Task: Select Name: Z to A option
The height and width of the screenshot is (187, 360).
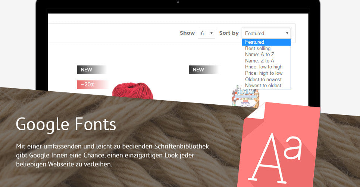Action: tap(266, 61)
